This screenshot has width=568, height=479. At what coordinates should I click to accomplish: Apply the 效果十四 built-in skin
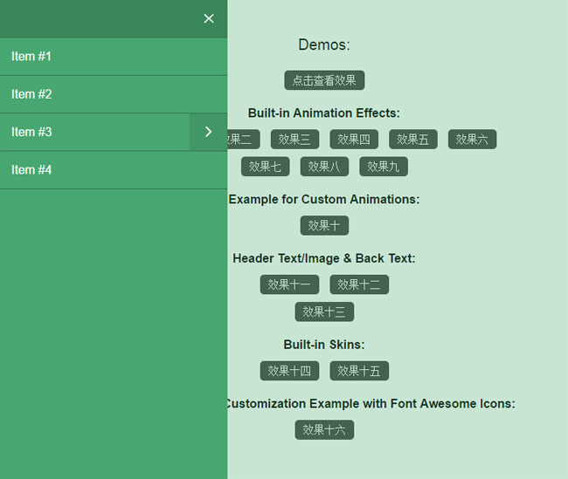[289, 371]
